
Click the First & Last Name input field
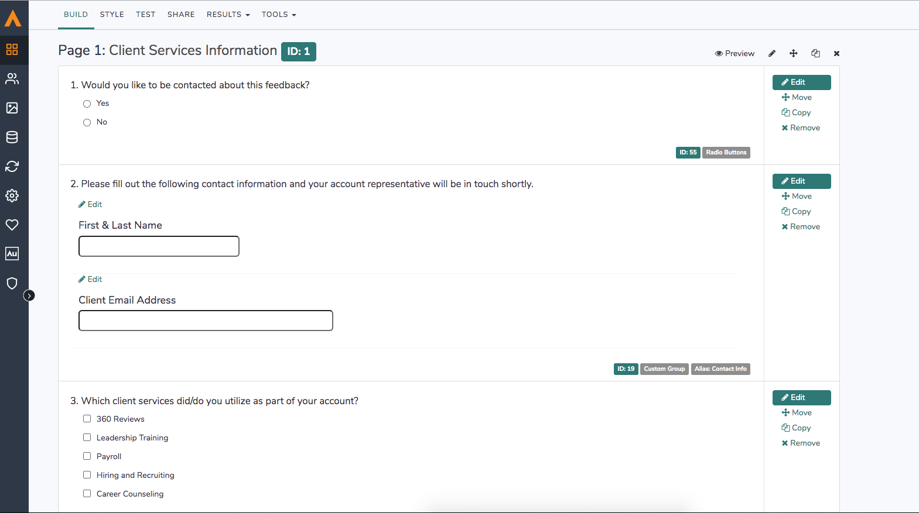coord(159,246)
